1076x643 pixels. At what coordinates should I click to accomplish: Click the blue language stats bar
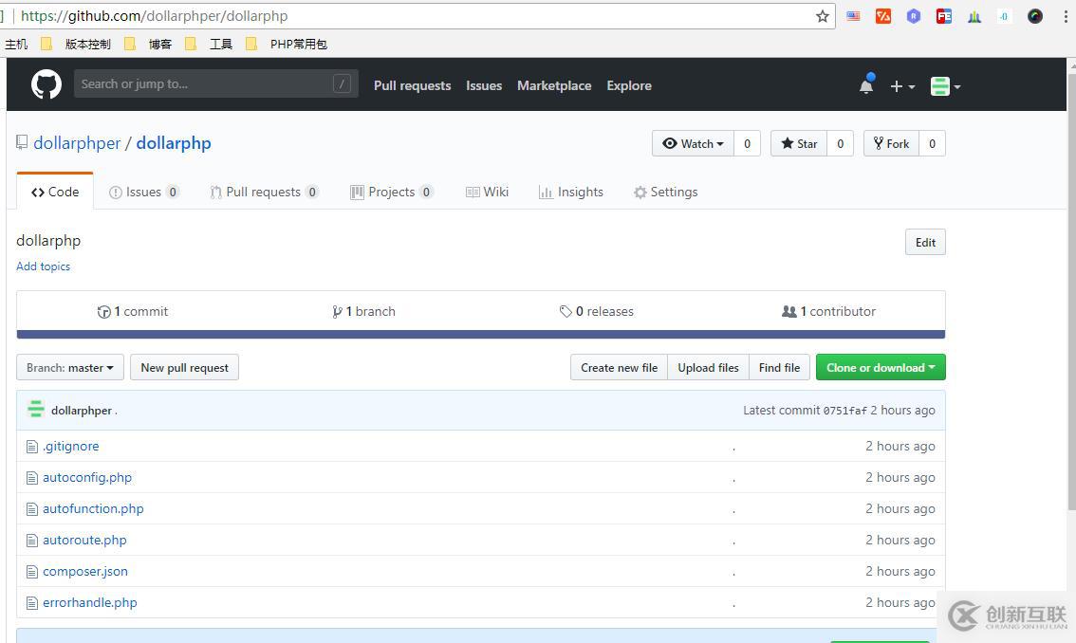coord(481,334)
